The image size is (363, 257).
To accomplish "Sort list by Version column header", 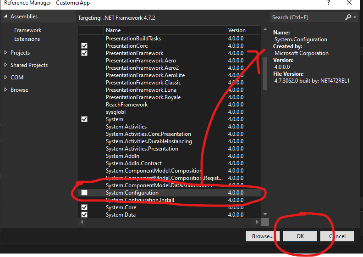I will tap(242, 30).
